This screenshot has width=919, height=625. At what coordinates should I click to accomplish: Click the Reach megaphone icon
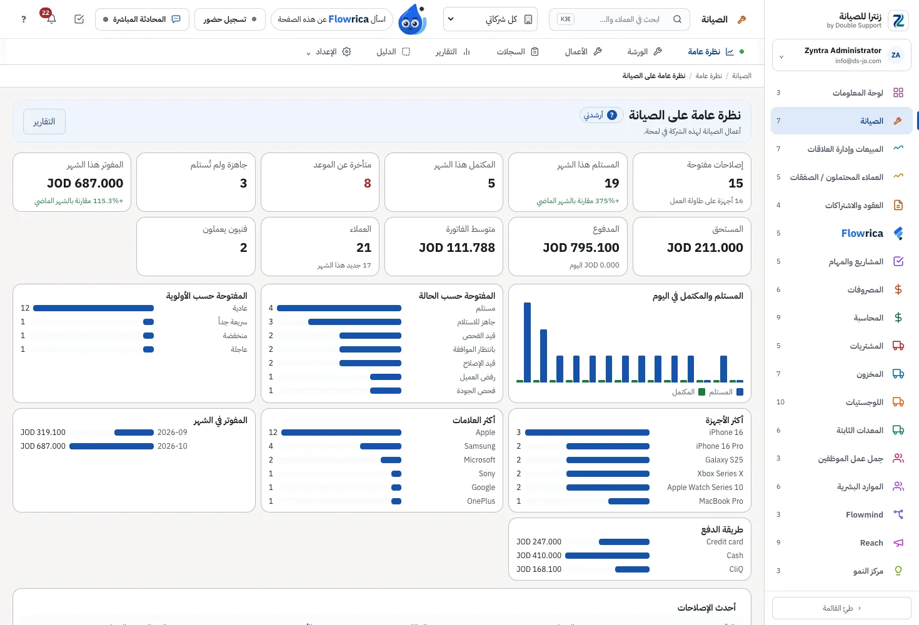[898, 542]
